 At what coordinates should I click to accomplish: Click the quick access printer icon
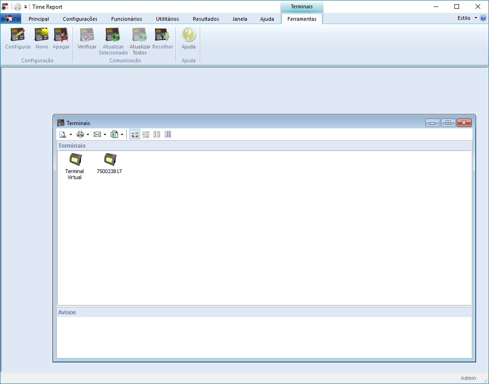tap(18, 7)
